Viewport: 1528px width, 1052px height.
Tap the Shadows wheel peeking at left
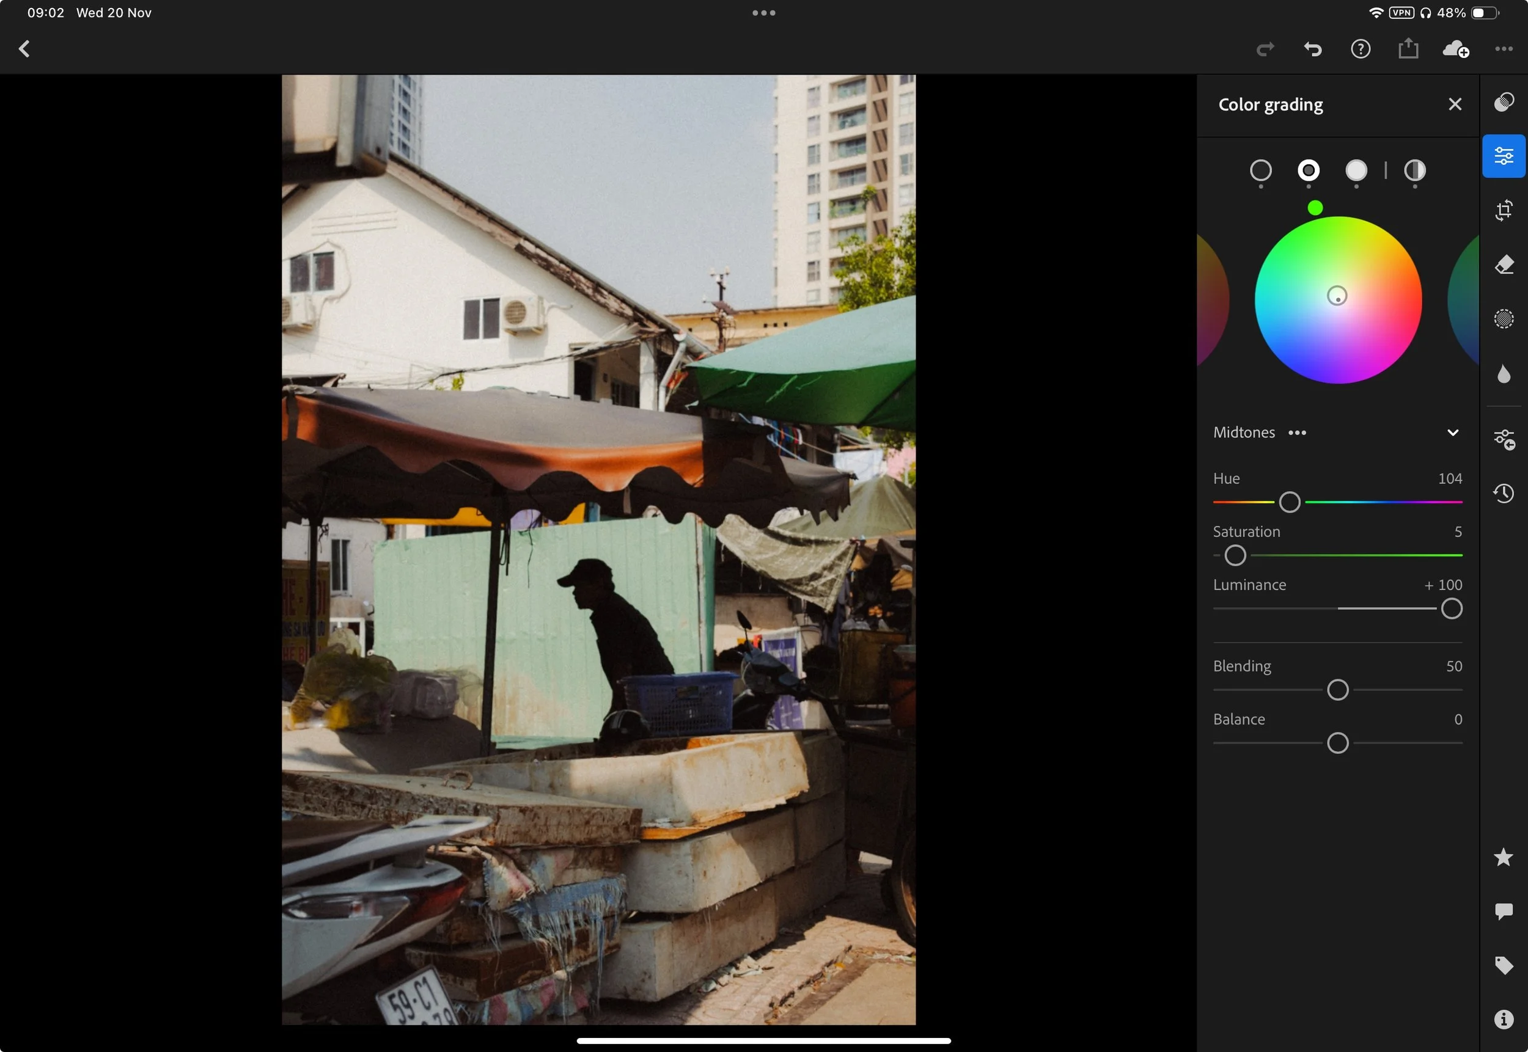(x=1212, y=300)
